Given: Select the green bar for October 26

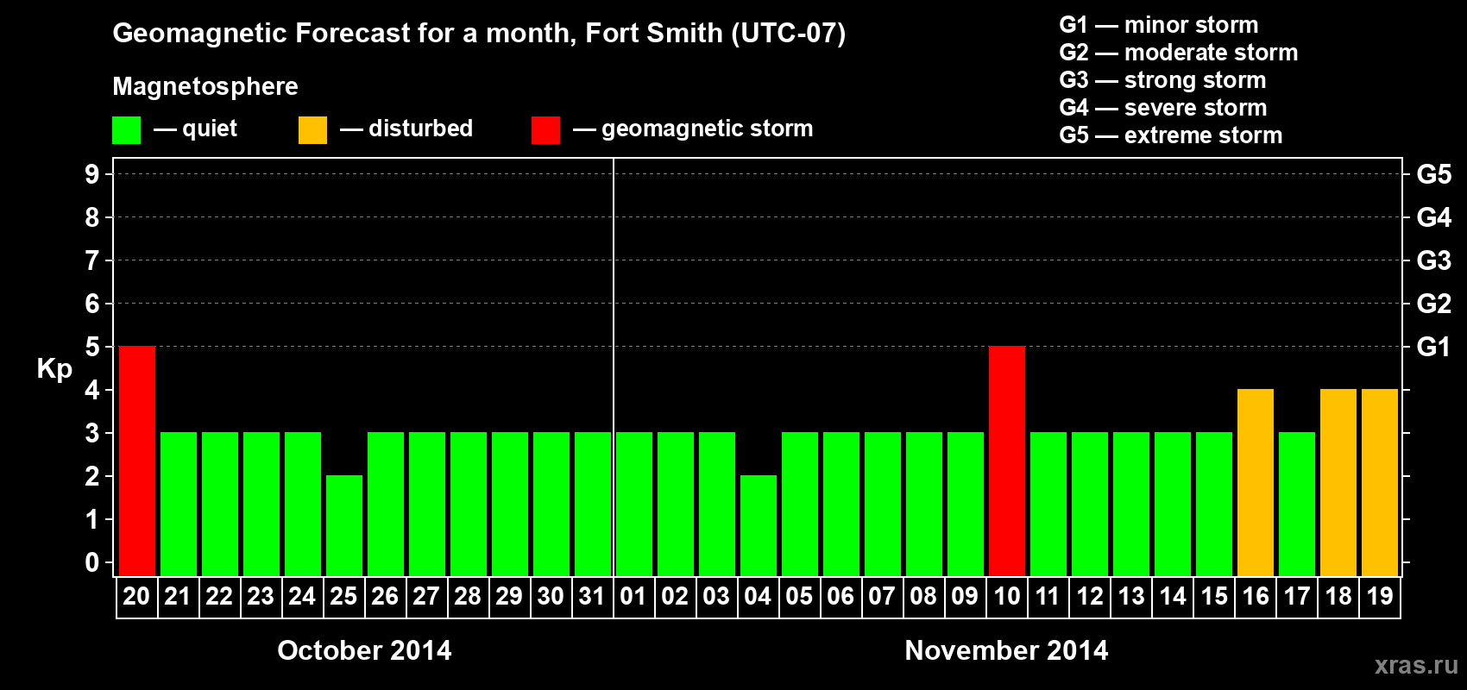Looking at the screenshot, I should coord(386,504).
